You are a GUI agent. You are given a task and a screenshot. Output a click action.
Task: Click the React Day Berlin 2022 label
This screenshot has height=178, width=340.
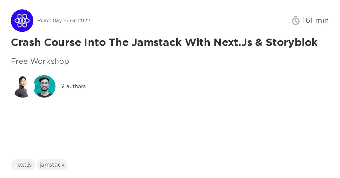64,20
